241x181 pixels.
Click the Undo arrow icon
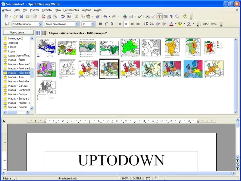pos(105,17)
